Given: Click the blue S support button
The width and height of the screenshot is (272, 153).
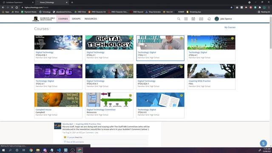Looking at the screenshot, I should pyautogui.click(x=263, y=143).
